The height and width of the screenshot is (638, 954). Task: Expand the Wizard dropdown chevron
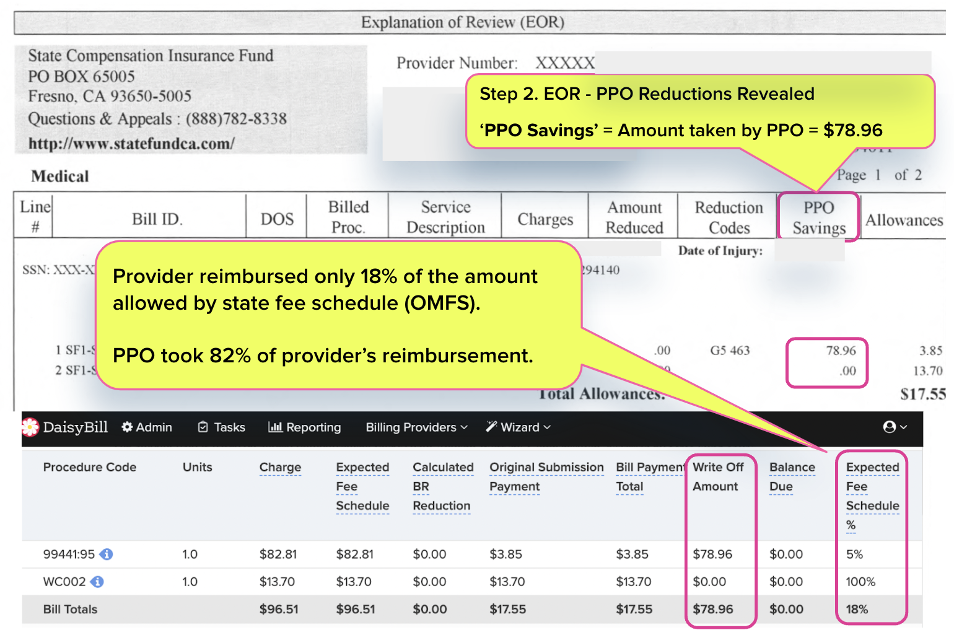(x=547, y=427)
